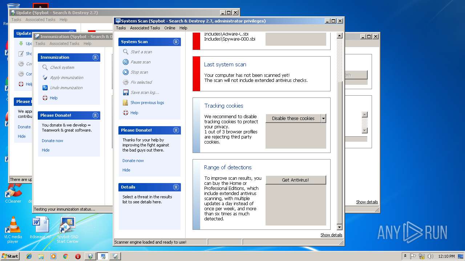465x261 pixels.
Task: Click small scrollbar up arrow in rear window
Action: click(365, 115)
